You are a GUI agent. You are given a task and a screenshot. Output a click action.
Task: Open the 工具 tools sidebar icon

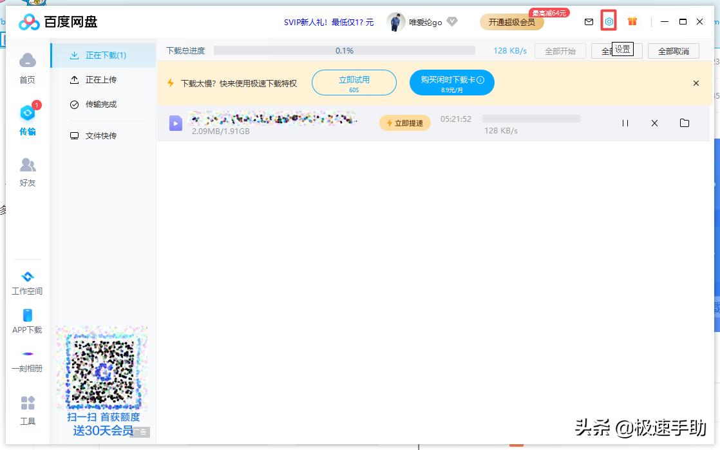(27, 407)
